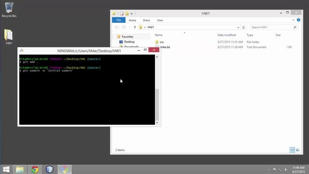The image size is (309, 174).
Task: Open the taskbar clock and date
Action: [298, 170]
